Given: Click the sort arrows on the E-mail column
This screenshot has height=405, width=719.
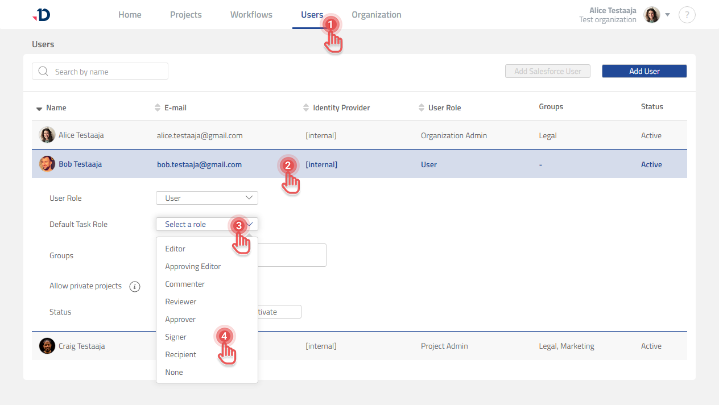Looking at the screenshot, I should coord(158,108).
